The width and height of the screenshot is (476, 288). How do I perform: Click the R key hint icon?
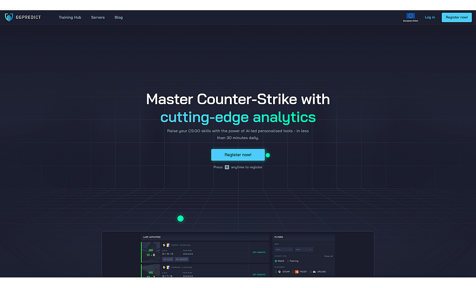(x=227, y=167)
